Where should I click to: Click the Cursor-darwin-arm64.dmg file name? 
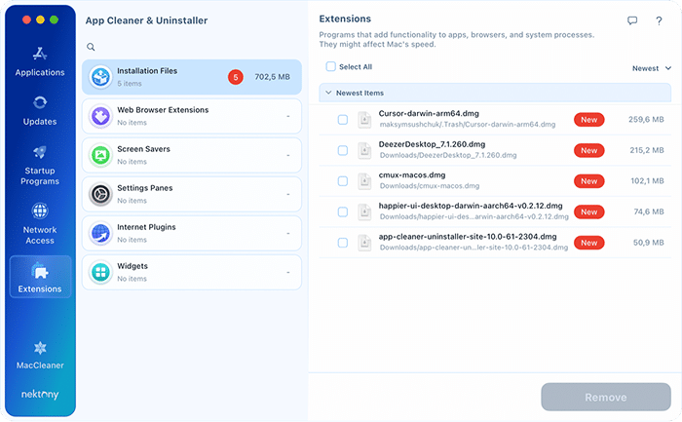429,114
